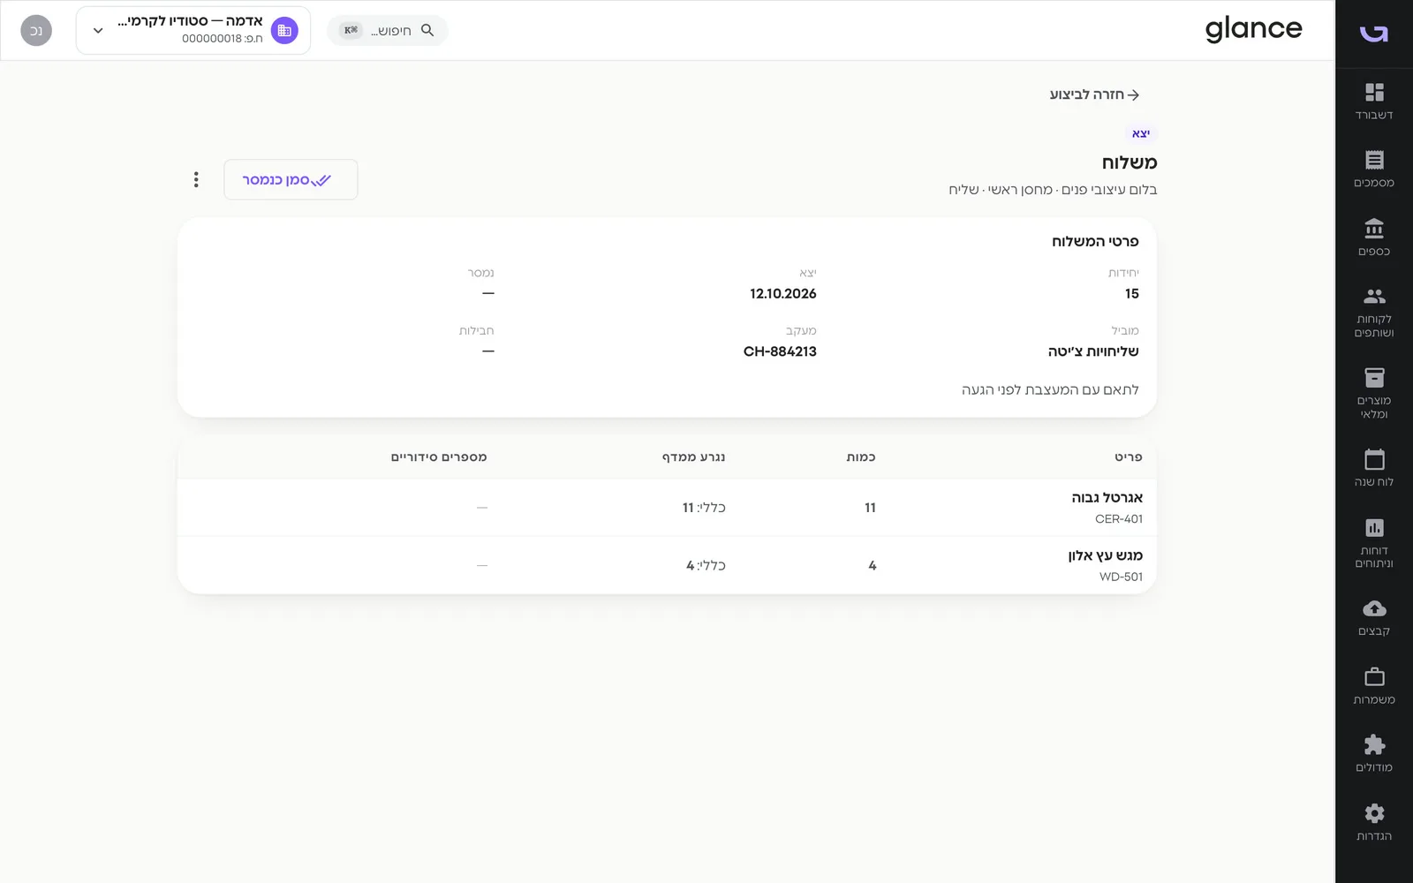The height and width of the screenshot is (883, 1413).
Task: Click the note לתאם עם המעצבת לפני הגעה
Action: 1050,389
